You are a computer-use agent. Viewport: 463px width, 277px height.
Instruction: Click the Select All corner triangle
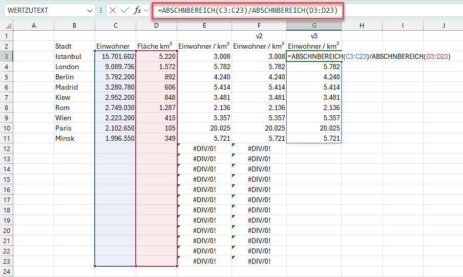tap(9, 26)
